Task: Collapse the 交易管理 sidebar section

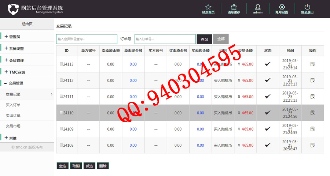Action: [16, 83]
